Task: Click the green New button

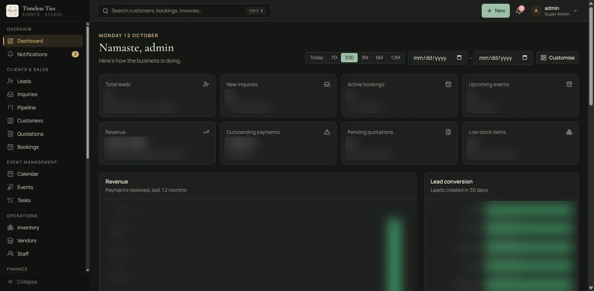Action: 496,11
